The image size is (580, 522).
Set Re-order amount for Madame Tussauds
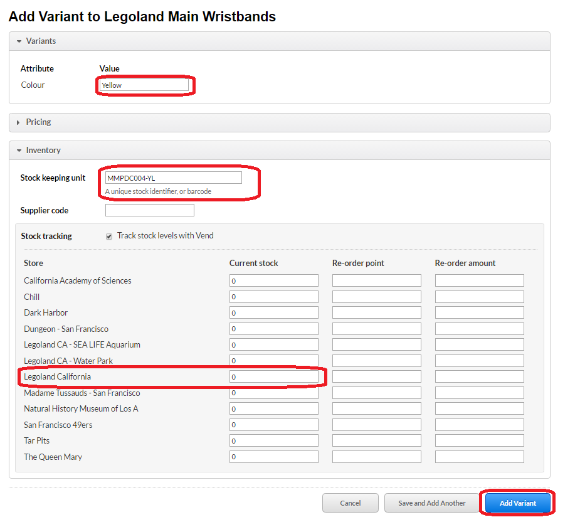coord(480,393)
